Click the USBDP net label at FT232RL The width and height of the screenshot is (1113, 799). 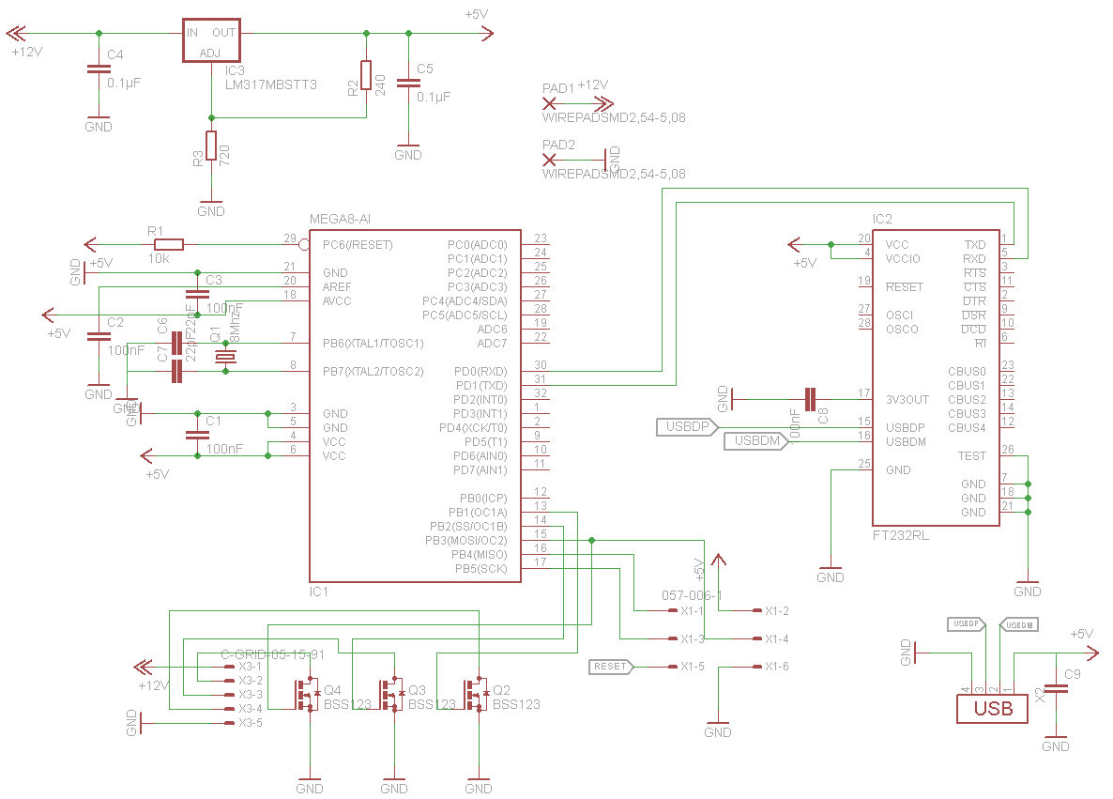click(688, 427)
